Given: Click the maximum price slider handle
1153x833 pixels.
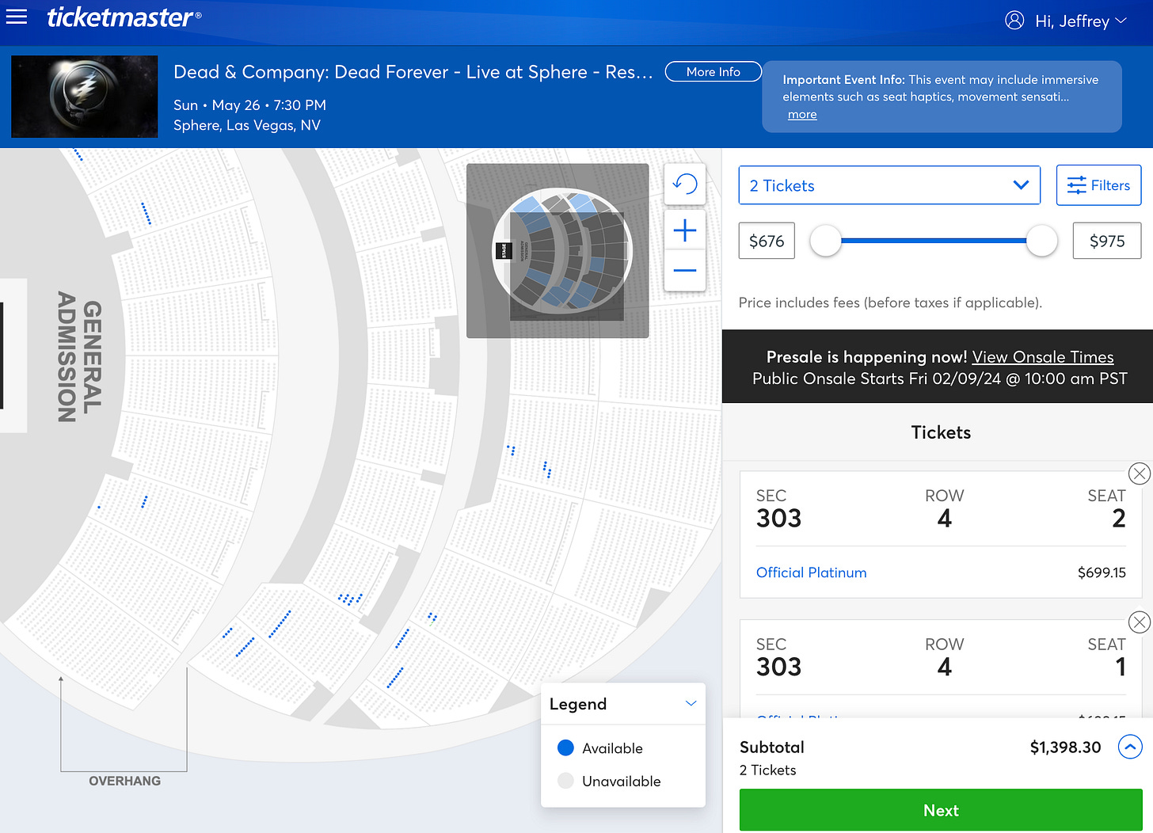Looking at the screenshot, I should (x=1041, y=241).
